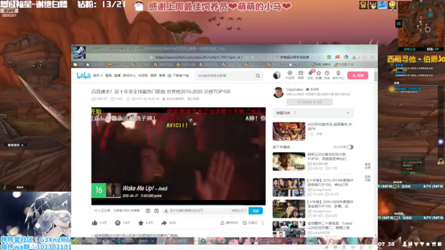The image size is (445, 250).
Task: Click the WoW icon in stream overlay
Action: (364, 5)
